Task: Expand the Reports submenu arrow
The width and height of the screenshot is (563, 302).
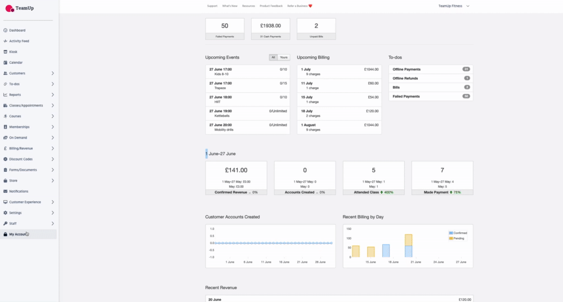Action: (x=52, y=95)
